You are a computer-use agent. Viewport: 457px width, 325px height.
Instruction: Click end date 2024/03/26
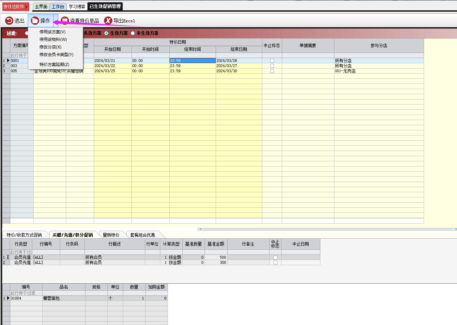click(x=239, y=61)
